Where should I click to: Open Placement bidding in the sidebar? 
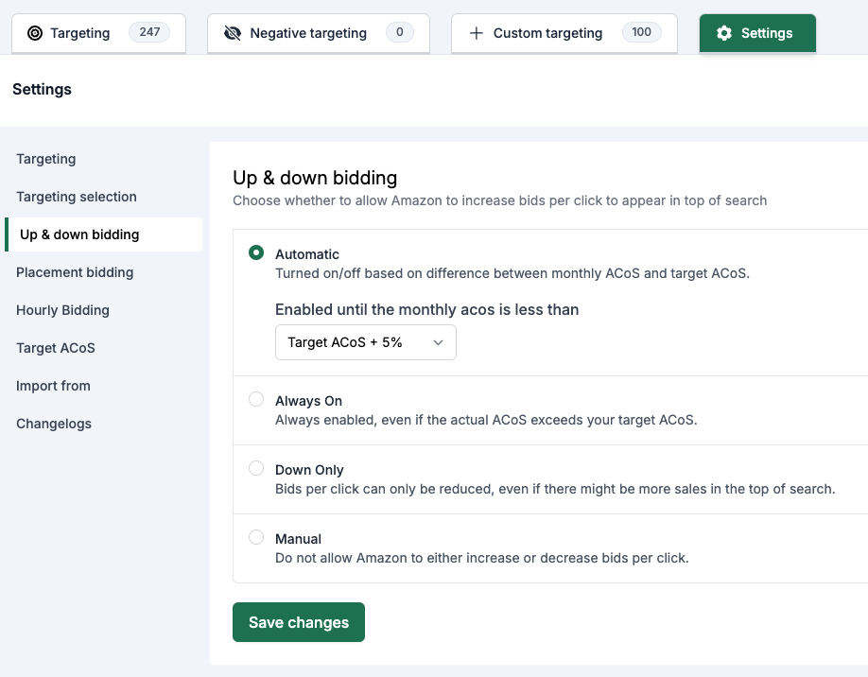(x=75, y=272)
